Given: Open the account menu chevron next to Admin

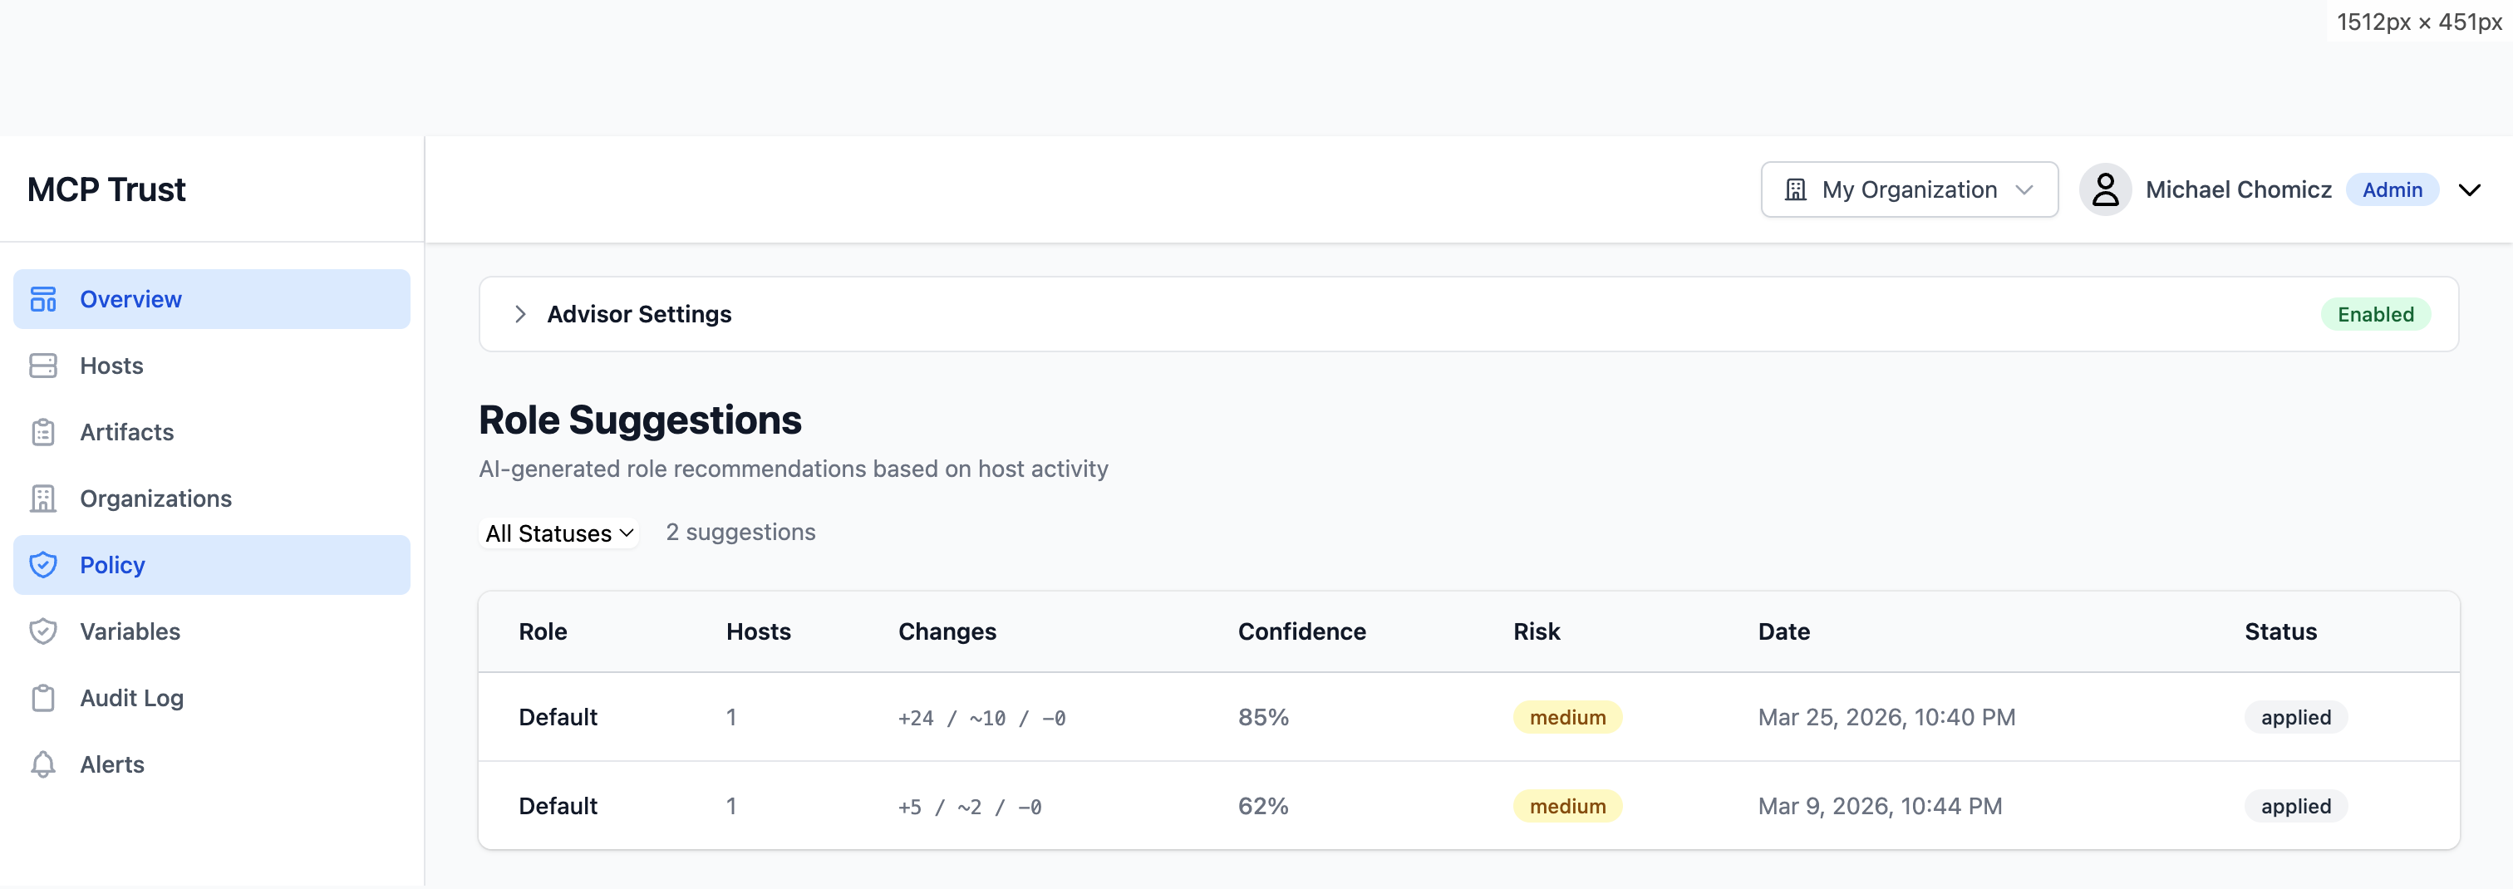Looking at the screenshot, I should 2471,189.
